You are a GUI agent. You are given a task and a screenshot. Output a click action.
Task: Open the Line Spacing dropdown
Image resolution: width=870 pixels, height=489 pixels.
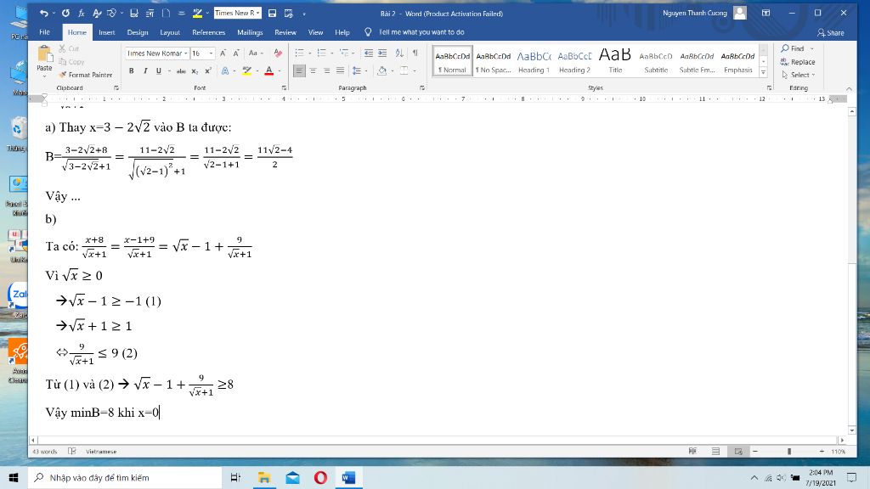click(x=359, y=71)
